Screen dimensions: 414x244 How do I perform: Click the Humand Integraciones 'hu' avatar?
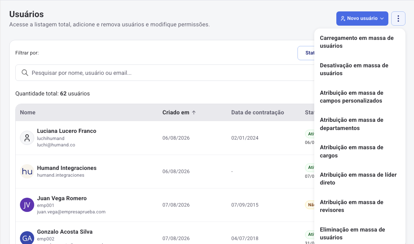point(27,171)
